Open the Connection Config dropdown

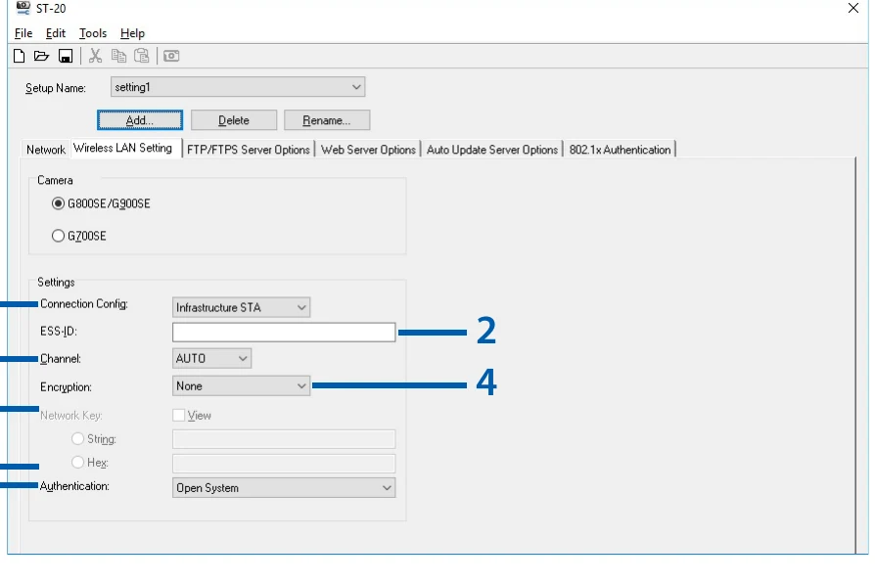click(241, 307)
